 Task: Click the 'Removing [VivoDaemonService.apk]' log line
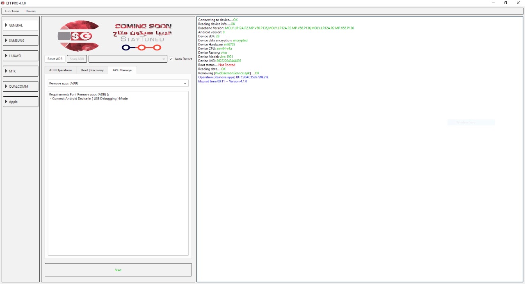point(229,73)
